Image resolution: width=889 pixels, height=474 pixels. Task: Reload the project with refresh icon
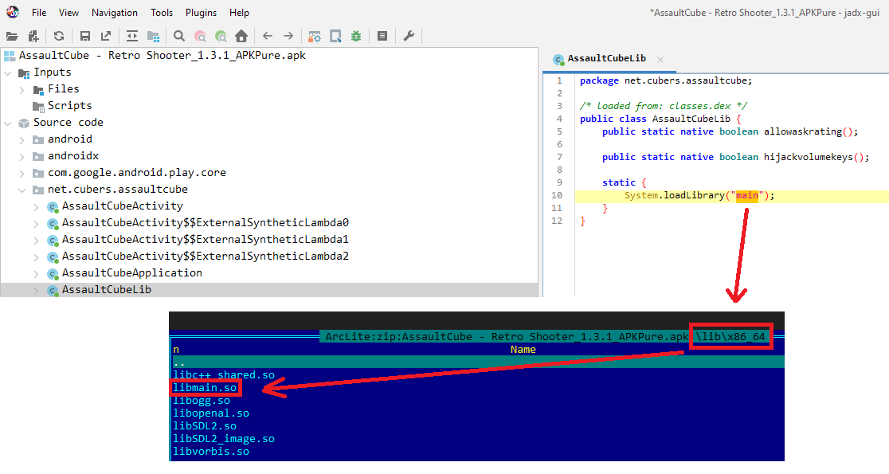(59, 37)
